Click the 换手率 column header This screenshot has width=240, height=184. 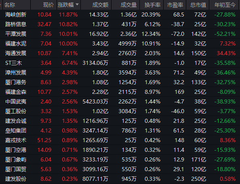[152, 5]
